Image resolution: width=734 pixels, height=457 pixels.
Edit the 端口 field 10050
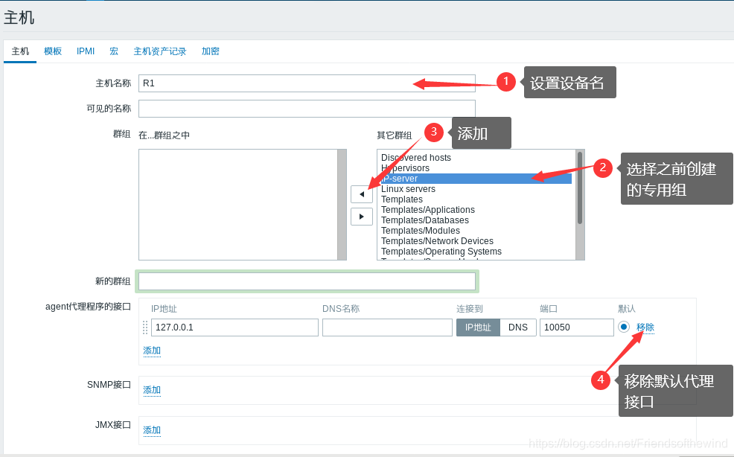tap(576, 327)
